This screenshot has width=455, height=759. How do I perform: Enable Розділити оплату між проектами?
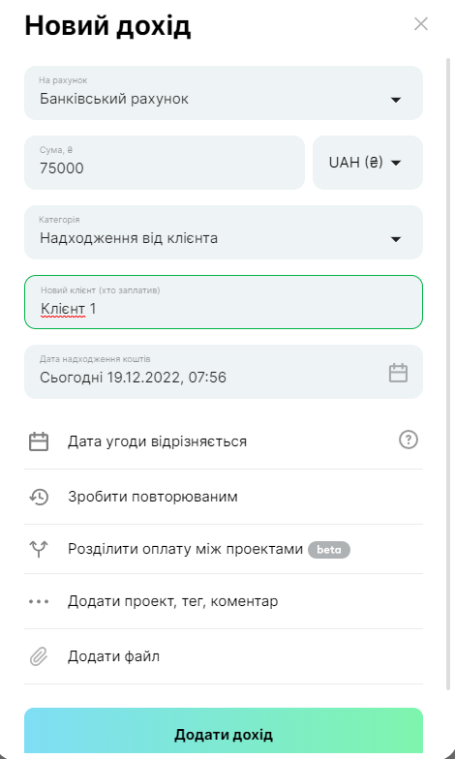click(224, 549)
